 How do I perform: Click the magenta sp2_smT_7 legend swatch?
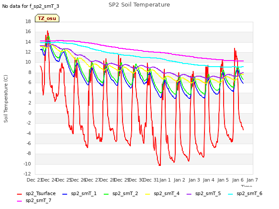point(19,201)
